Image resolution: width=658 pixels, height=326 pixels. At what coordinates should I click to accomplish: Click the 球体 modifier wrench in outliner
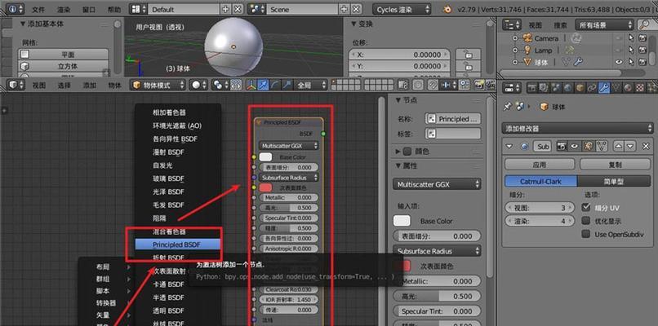click(x=578, y=62)
